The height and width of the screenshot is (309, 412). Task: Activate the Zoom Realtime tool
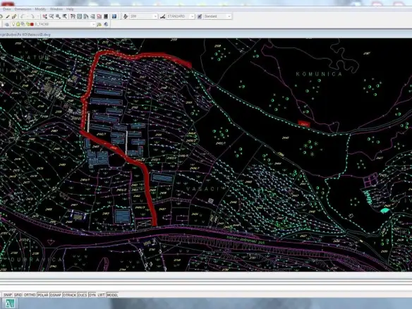tap(51, 16)
